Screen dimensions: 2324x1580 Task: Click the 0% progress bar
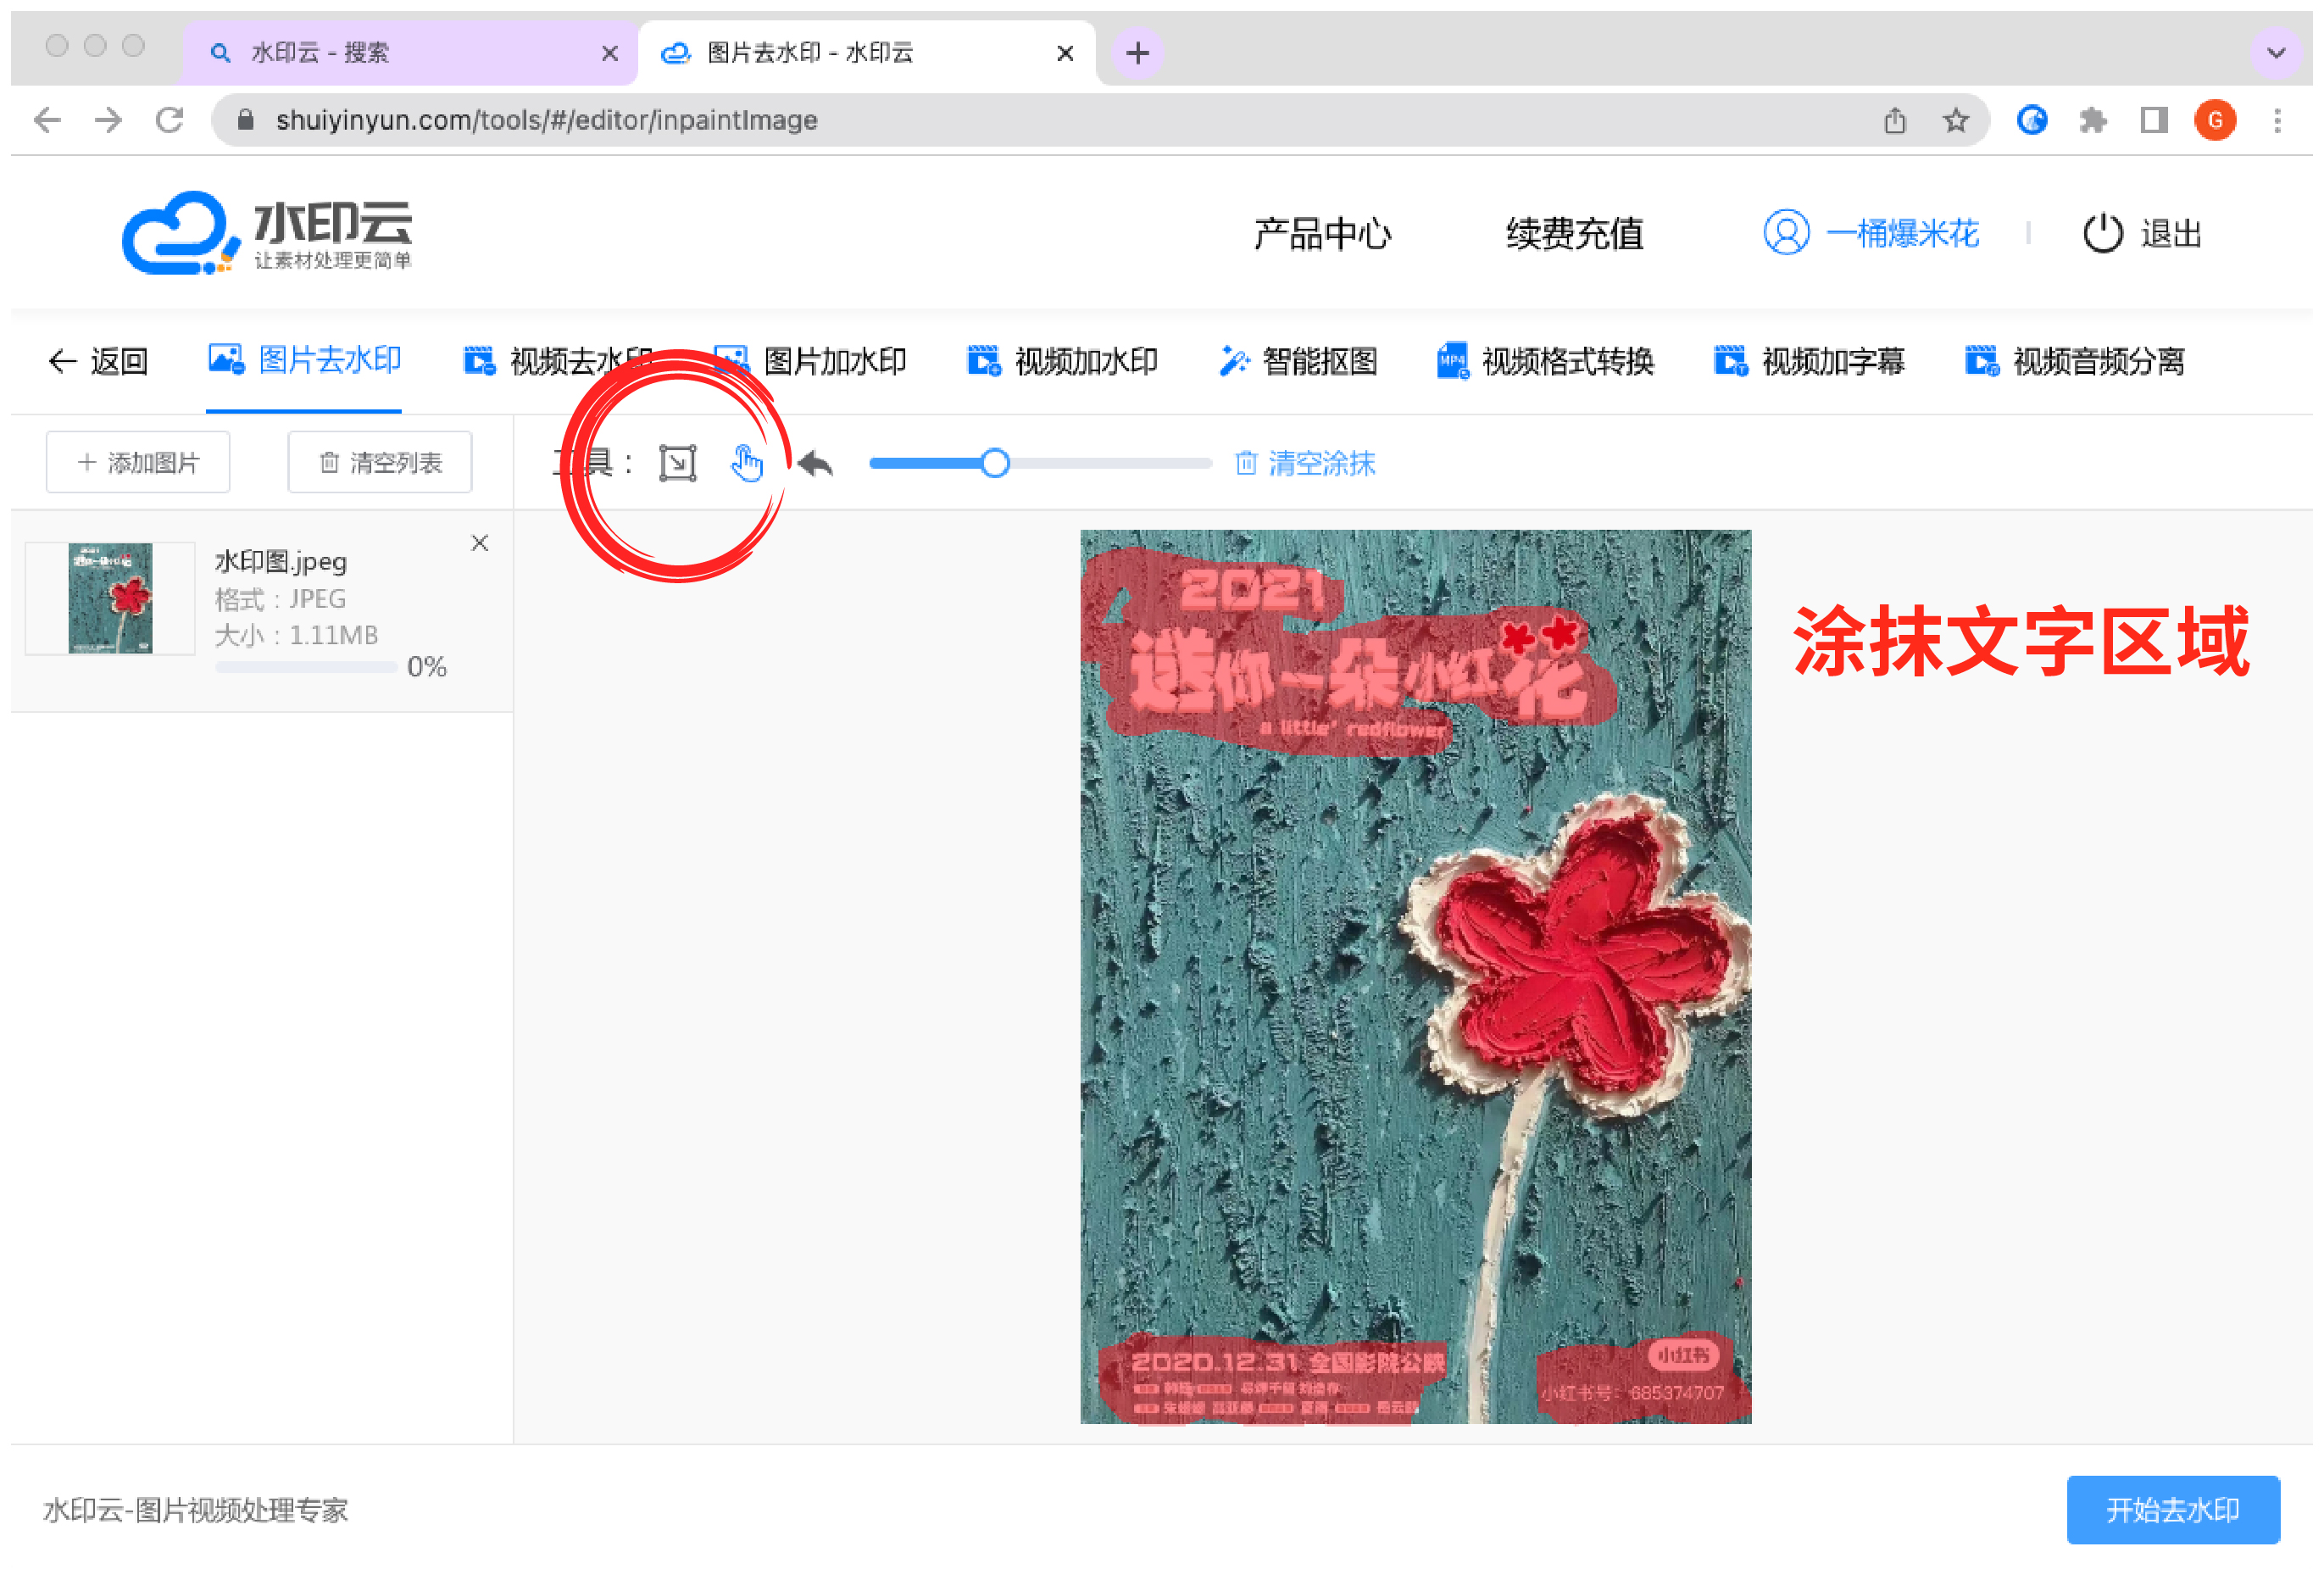pyautogui.click(x=306, y=667)
